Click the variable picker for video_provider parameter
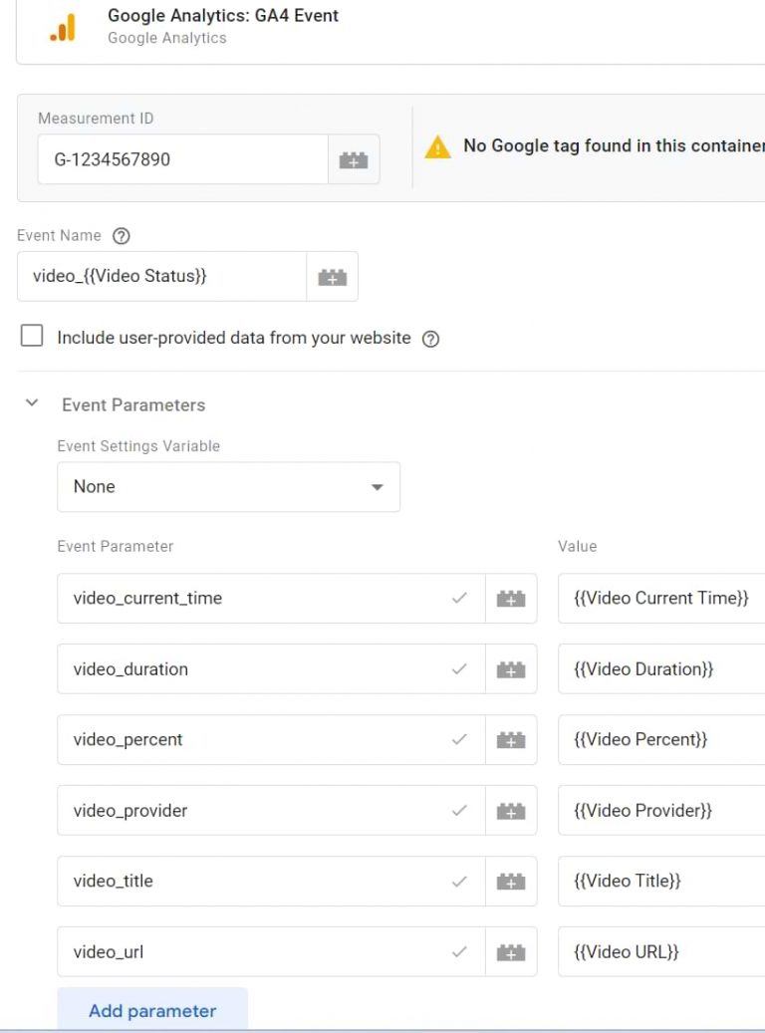Image resolution: width=765 pixels, height=1033 pixels. tap(510, 810)
